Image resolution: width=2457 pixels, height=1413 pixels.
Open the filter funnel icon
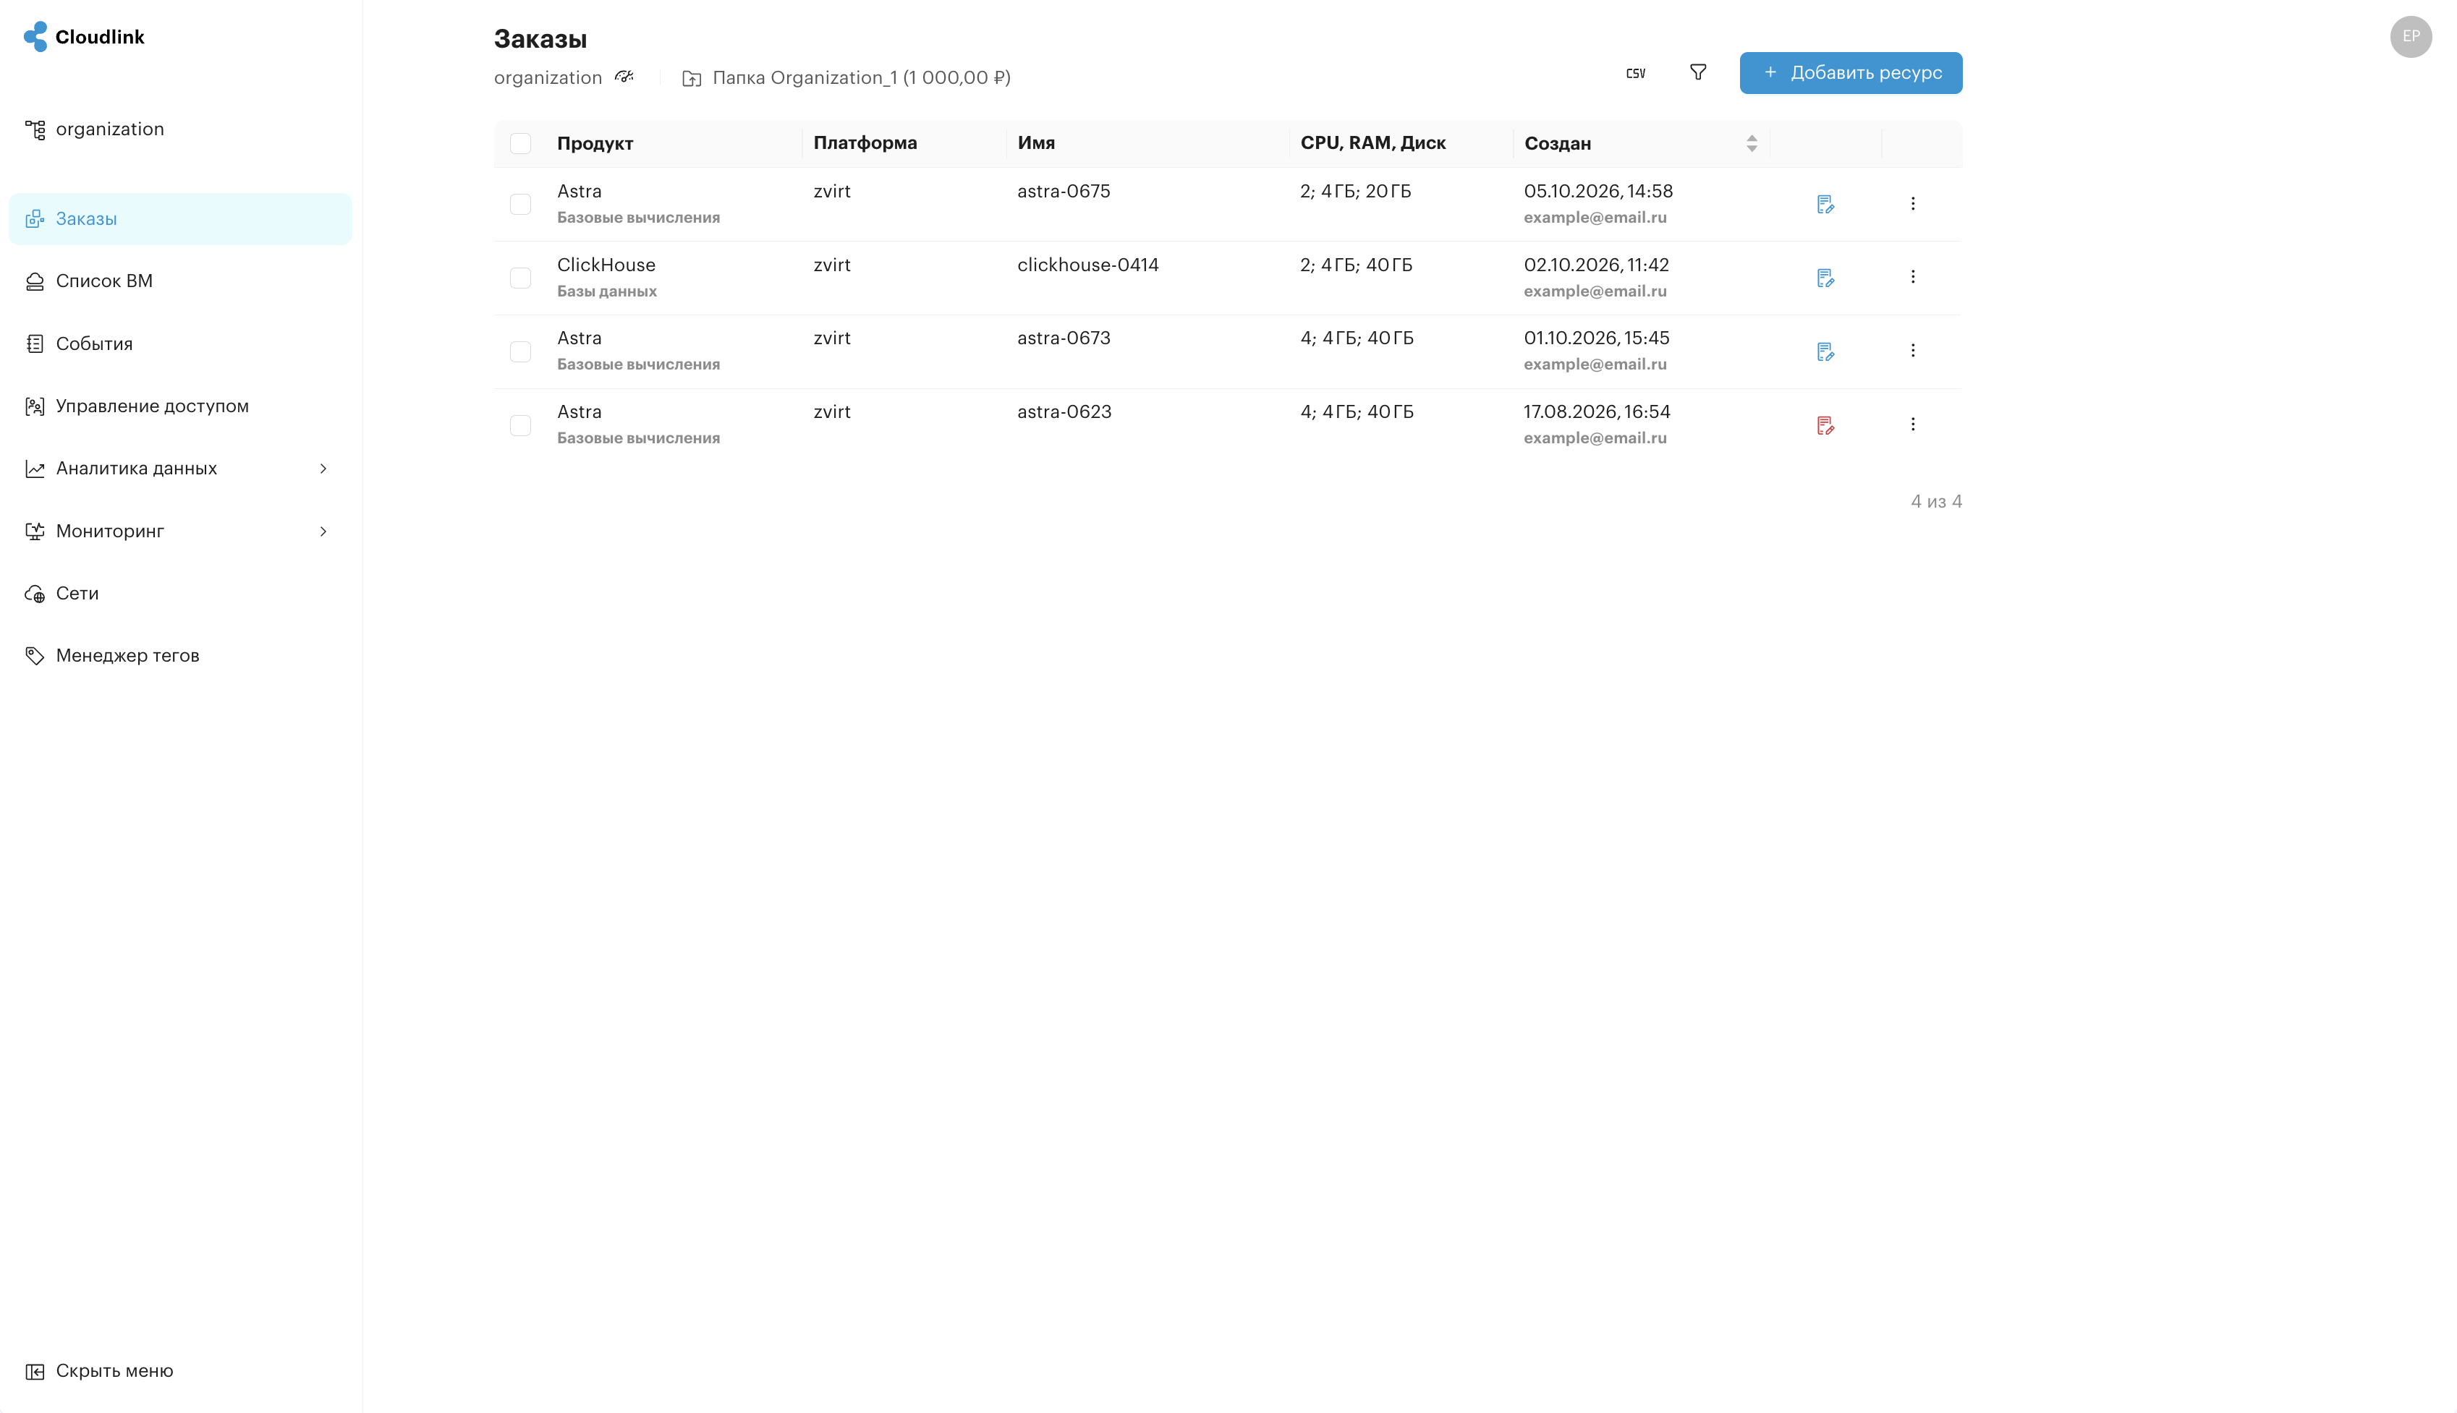click(1698, 73)
